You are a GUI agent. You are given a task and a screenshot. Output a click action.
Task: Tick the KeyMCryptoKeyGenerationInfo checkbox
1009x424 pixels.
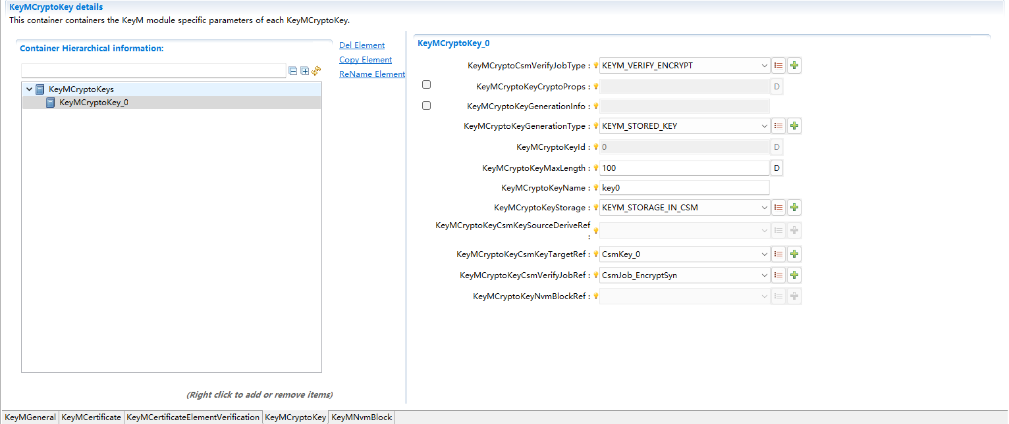coord(426,105)
